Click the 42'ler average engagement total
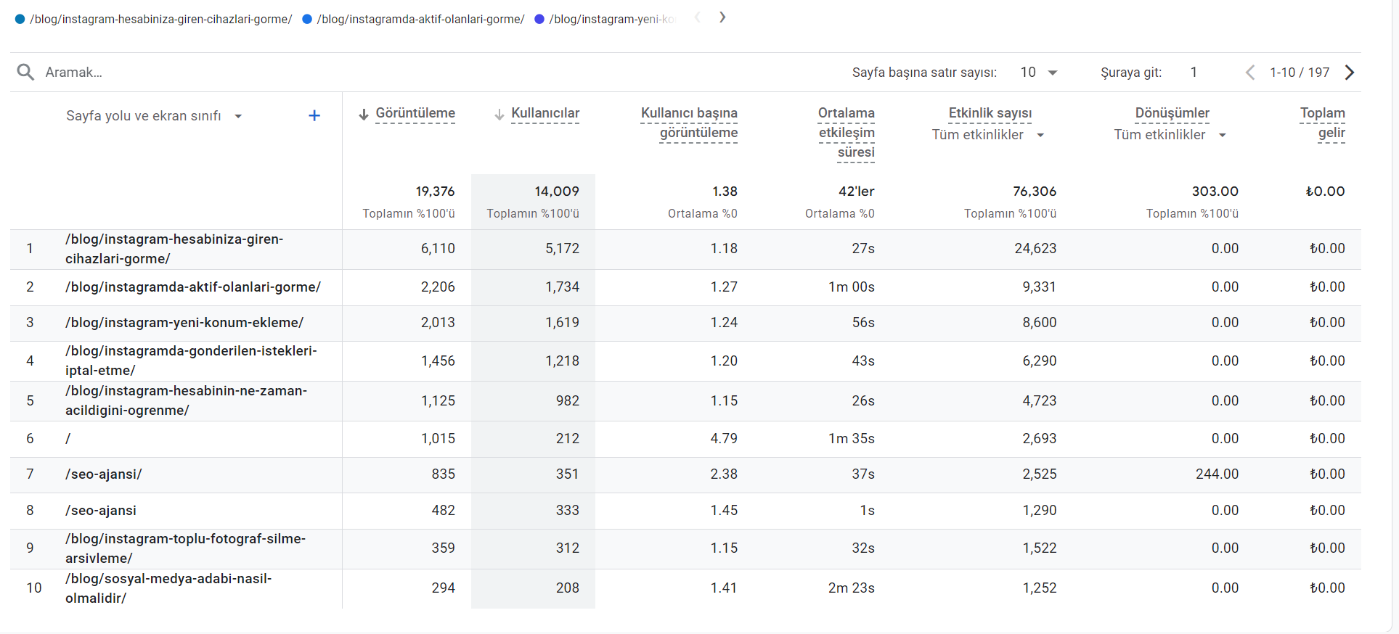 (x=856, y=192)
